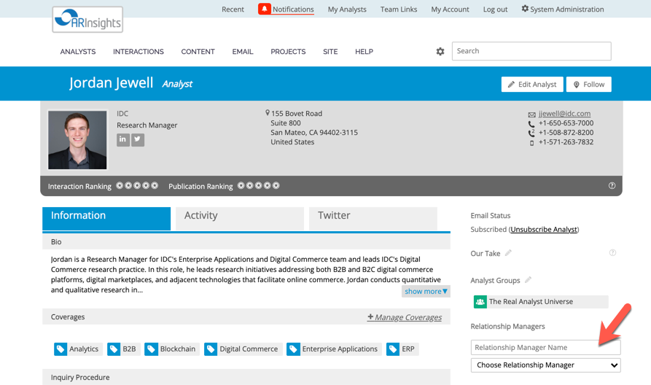The width and height of the screenshot is (651, 385).
Task: Click the address map pin icon
Action: click(268, 113)
